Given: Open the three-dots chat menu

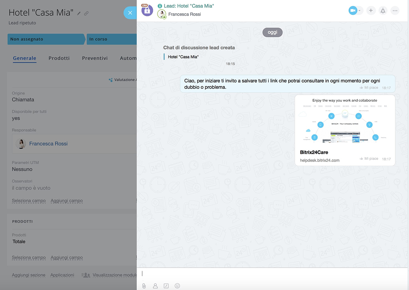Looking at the screenshot, I should 395,11.
